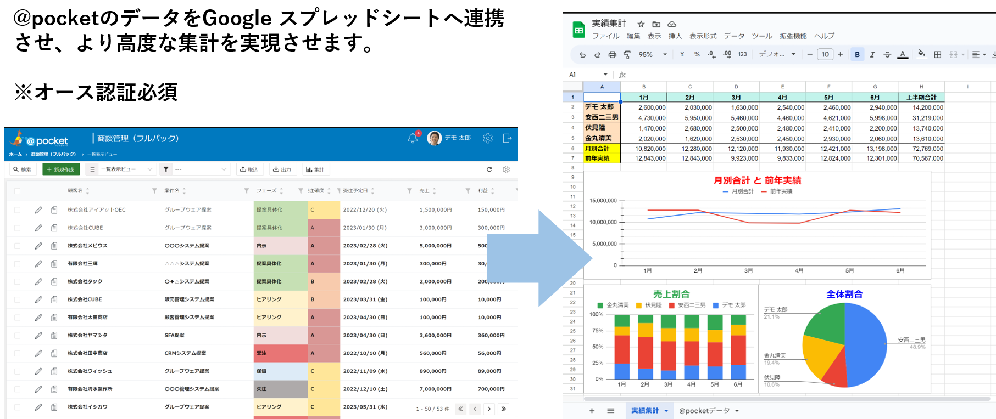This screenshot has width=996, height=419.
Task: Toggle bold formatting in Sheets toolbar
Action: point(857,54)
